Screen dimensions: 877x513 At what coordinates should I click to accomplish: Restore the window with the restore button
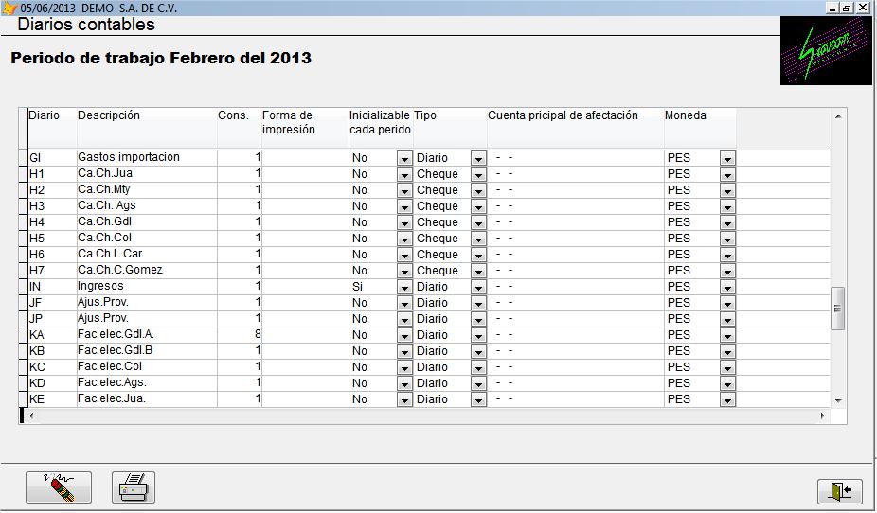point(848,8)
